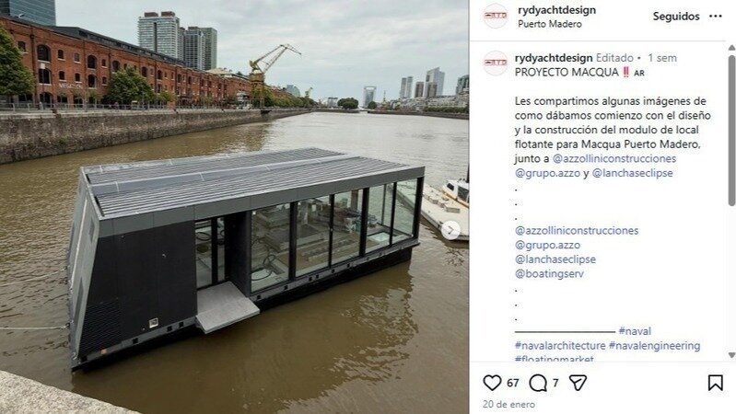Visit @azzolliniconstrucciones mention in caption paragraph

pyautogui.click(x=614, y=158)
